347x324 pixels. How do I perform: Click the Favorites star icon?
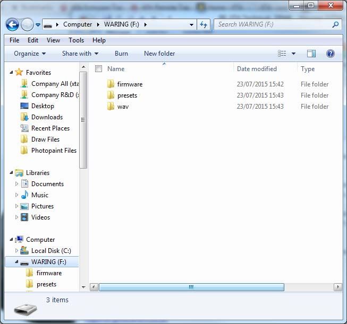point(19,72)
